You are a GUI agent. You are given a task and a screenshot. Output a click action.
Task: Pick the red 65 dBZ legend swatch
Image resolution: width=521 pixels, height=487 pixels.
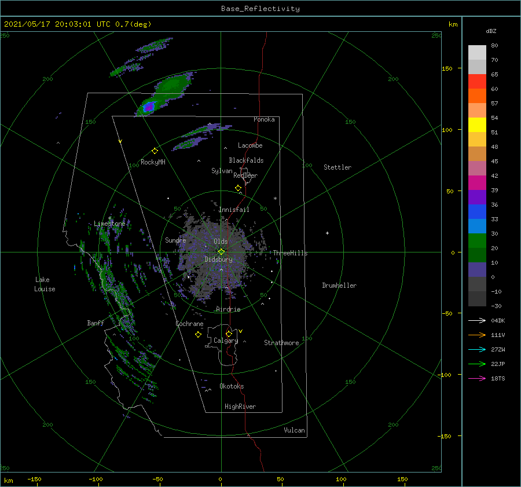pos(477,82)
